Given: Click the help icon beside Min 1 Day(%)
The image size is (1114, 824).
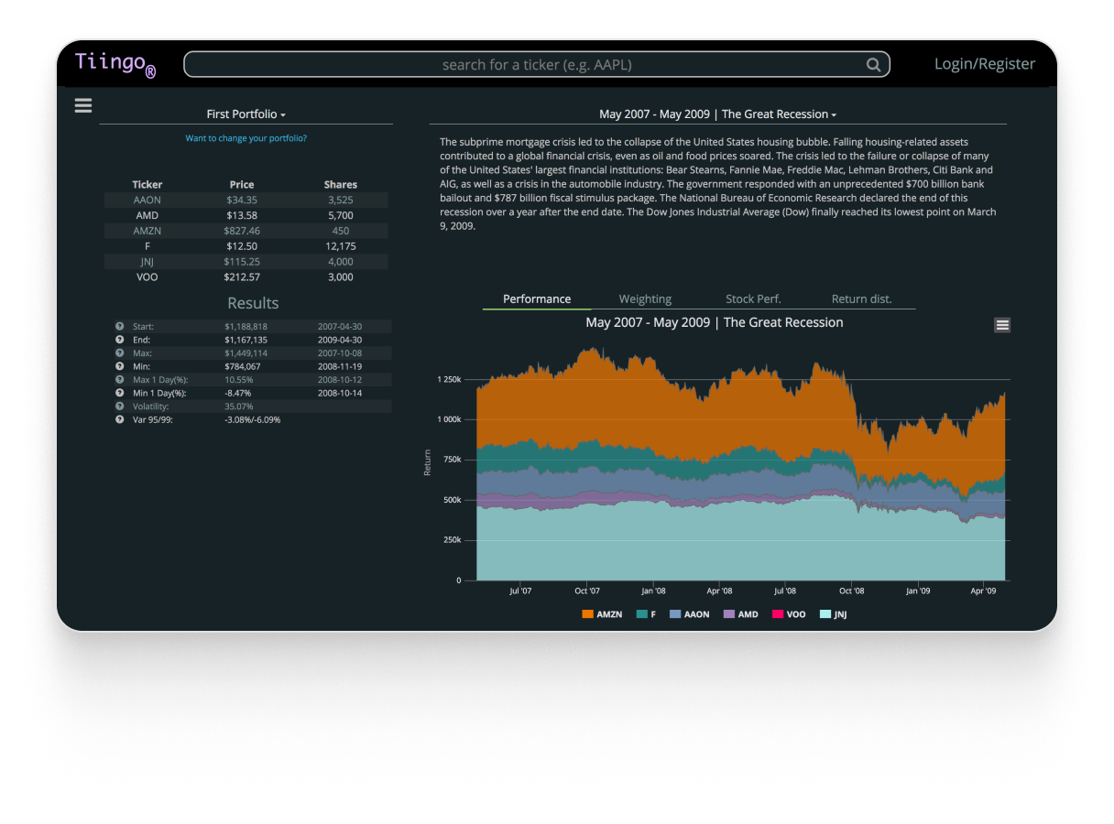Looking at the screenshot, I should tap(119, 393).
